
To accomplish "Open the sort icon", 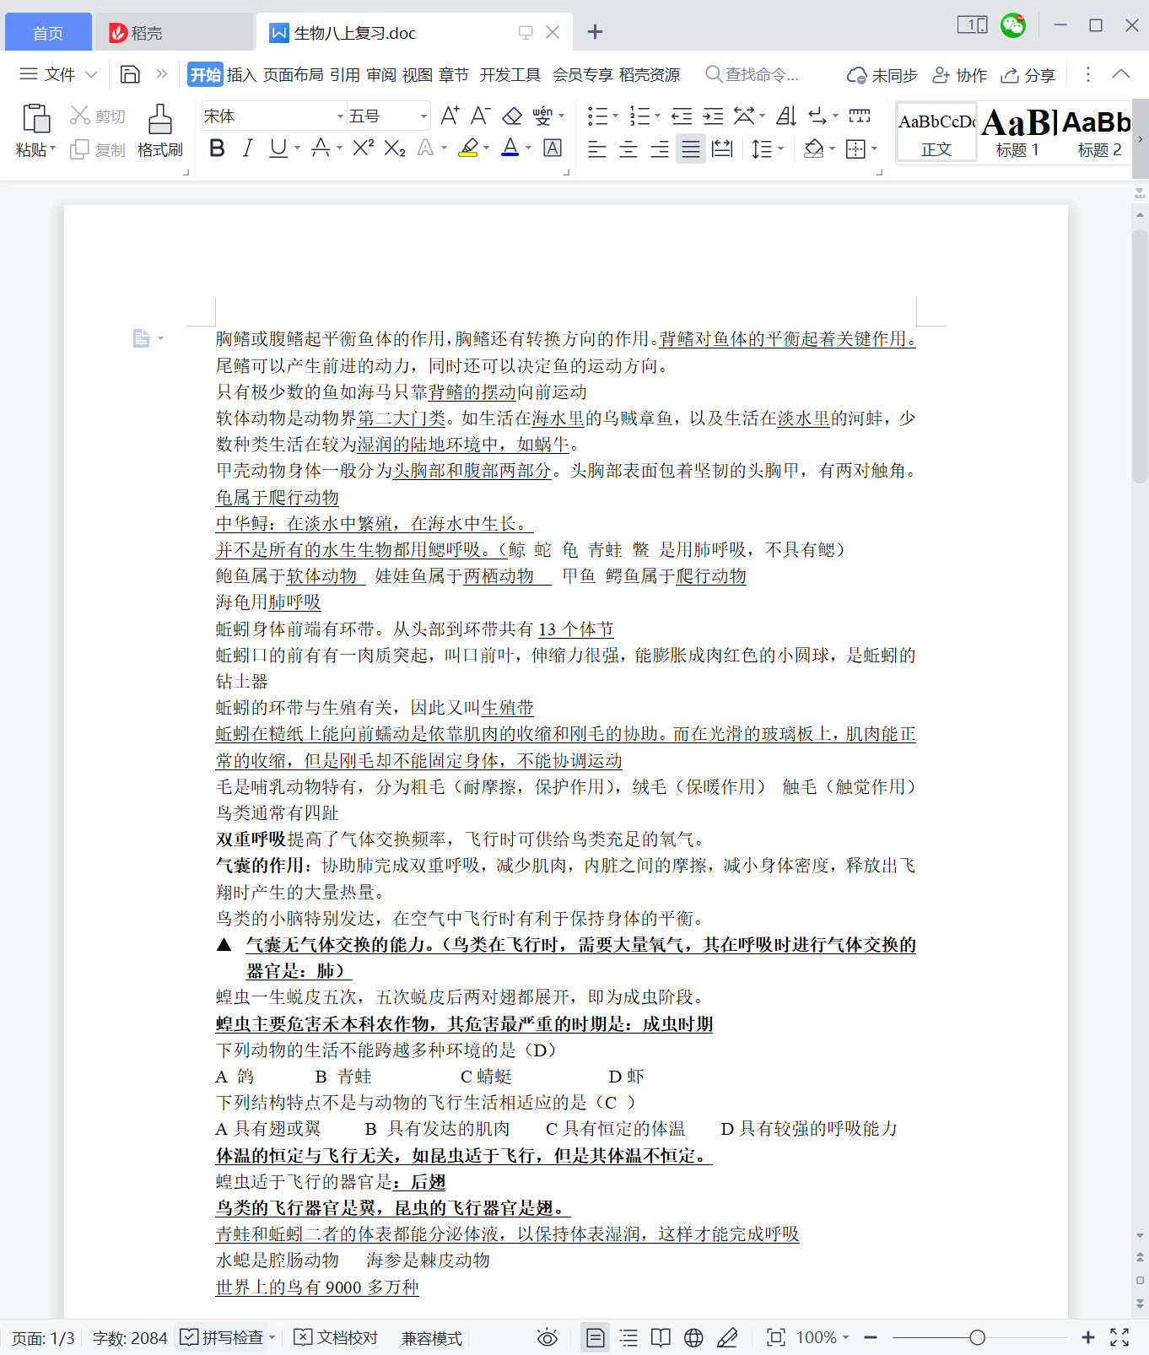I will tap(786, 116).
